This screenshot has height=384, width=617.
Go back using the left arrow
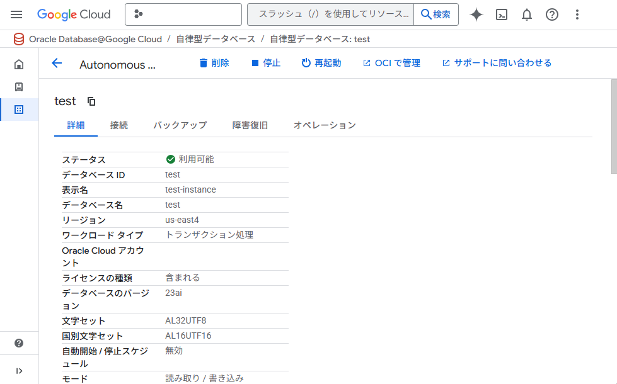coord(57,63)
